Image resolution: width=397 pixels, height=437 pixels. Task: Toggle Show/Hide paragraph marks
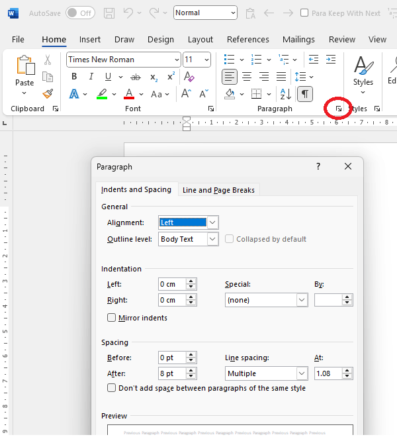[305, 94]
